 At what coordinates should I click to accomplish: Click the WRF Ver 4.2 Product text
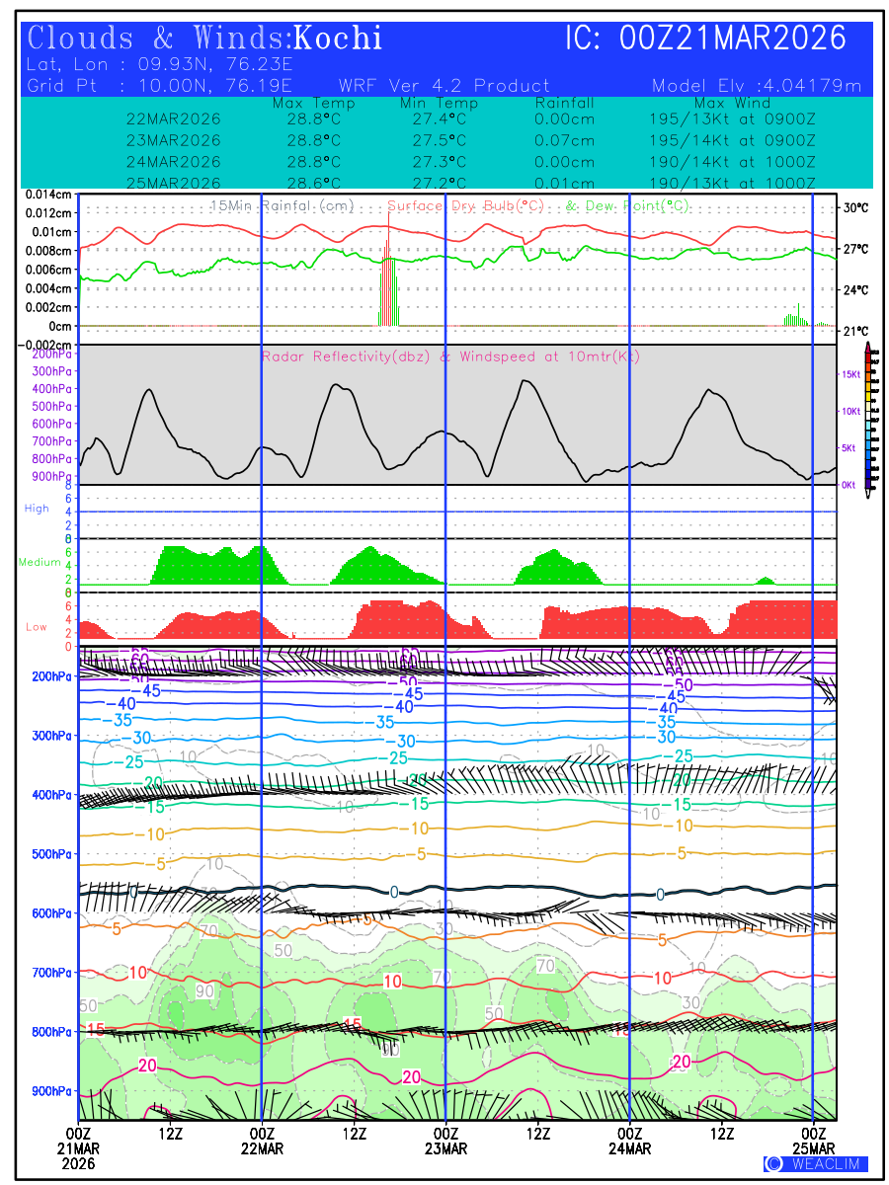point(444,86)
